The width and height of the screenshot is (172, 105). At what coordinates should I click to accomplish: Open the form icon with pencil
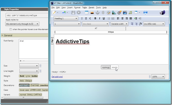[109, 13]
